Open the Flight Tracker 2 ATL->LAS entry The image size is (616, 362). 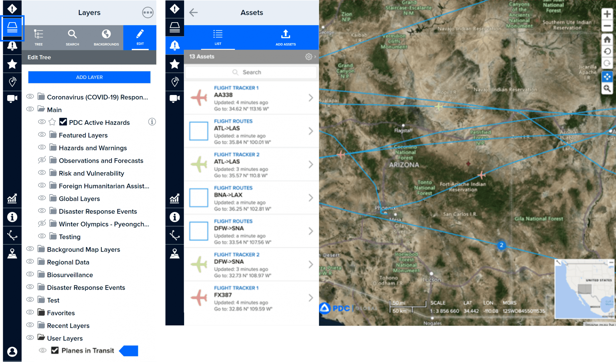[x=252, y=164]
